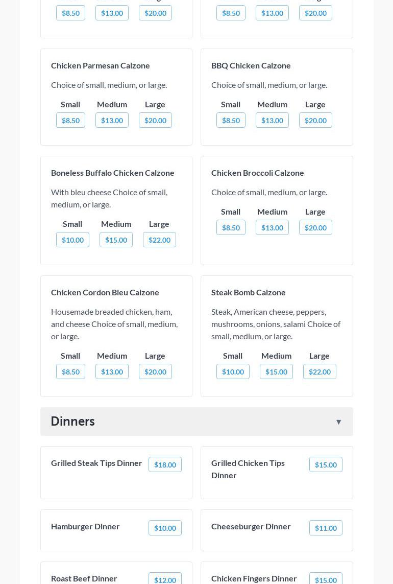
Task: Collapse the Dinners section arrow
Action: coord(338,422)
